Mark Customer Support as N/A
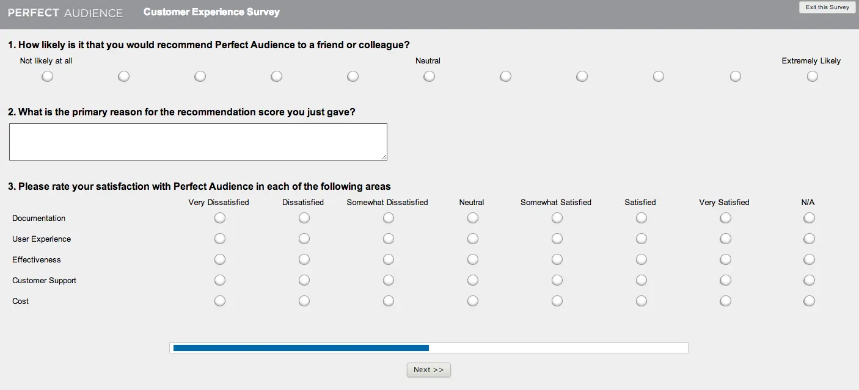 click(809, 280)
